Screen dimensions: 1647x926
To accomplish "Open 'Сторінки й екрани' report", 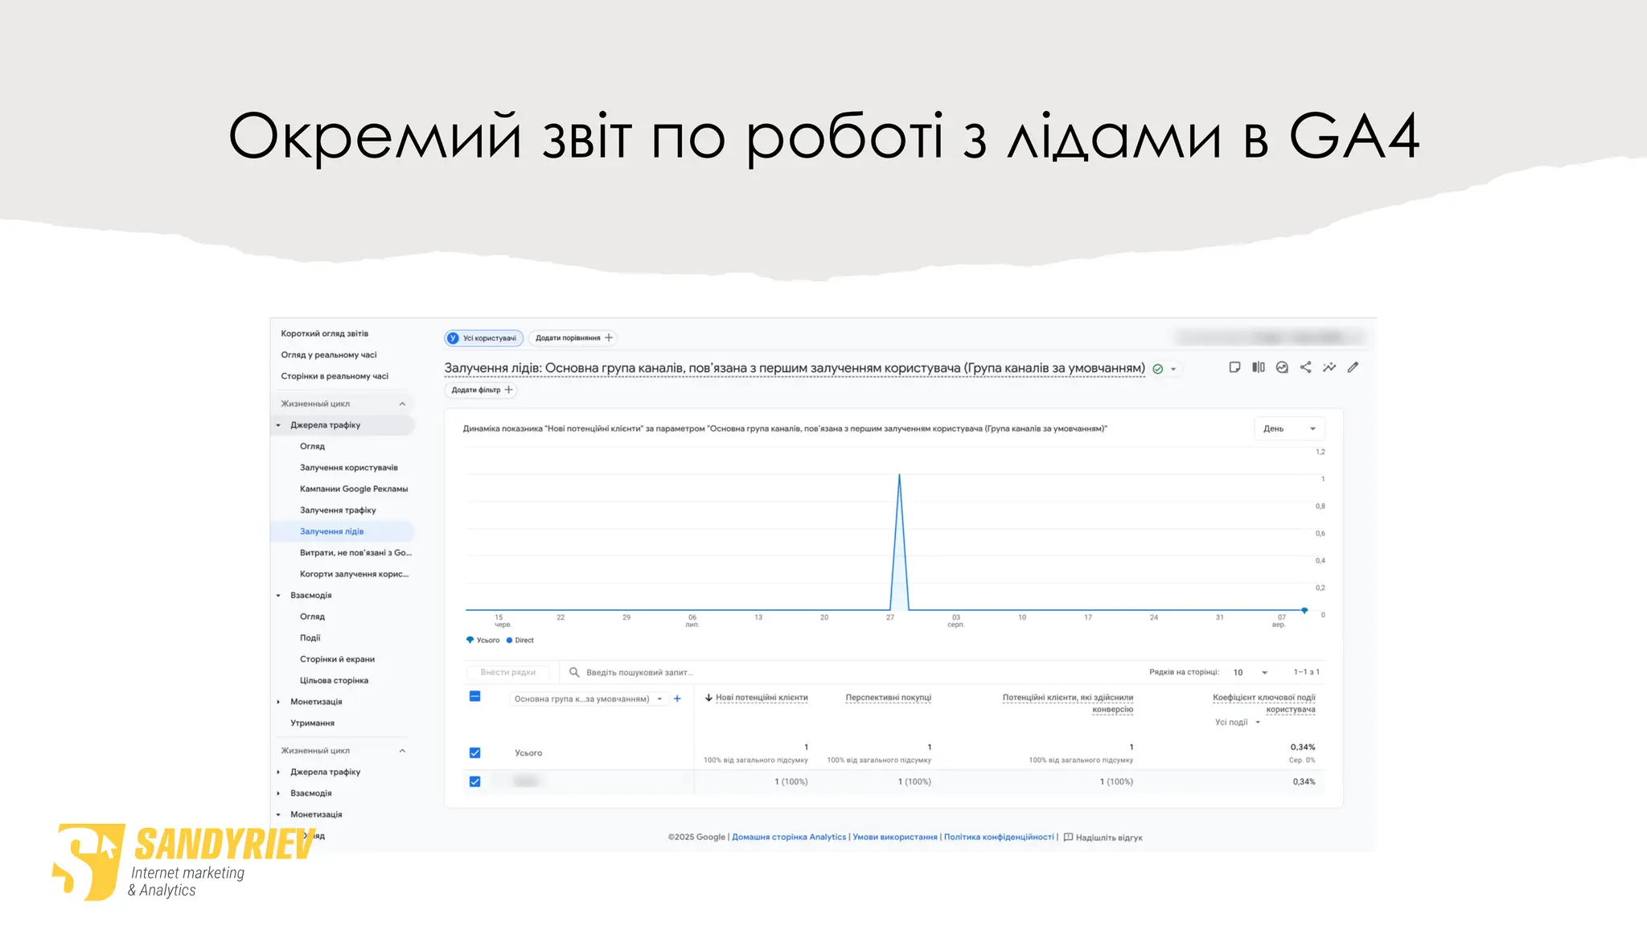I will click(x=337, y=659).
